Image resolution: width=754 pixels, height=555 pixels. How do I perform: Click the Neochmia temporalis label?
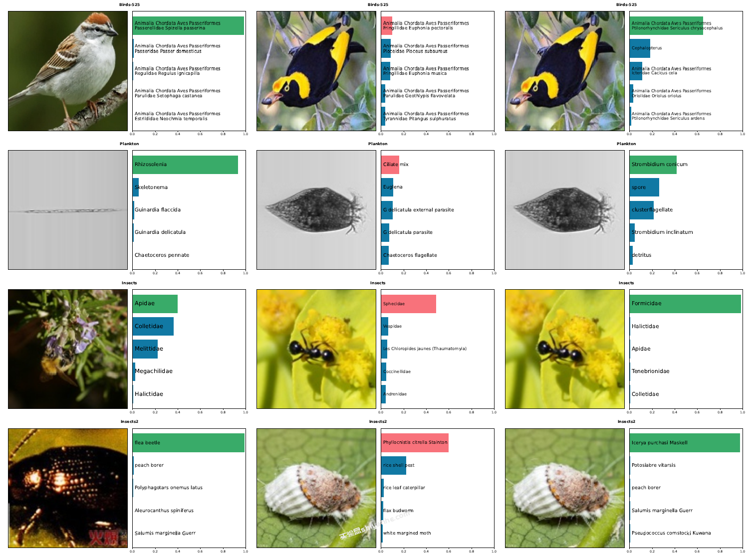click(177, 116)
